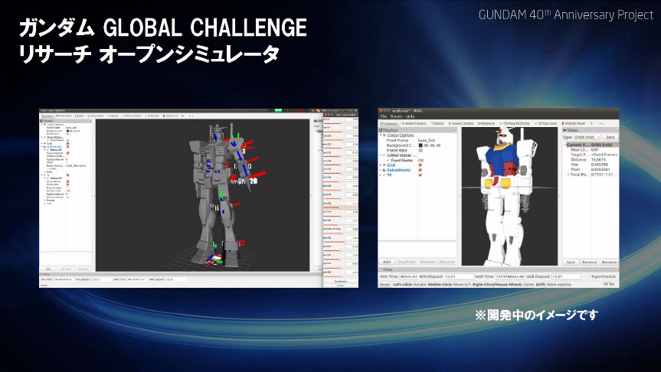Click ROS Elapsed field in urdf.rviz Time panel
Viewport: 661px width, 372px height.
click(x=459, y=276)
